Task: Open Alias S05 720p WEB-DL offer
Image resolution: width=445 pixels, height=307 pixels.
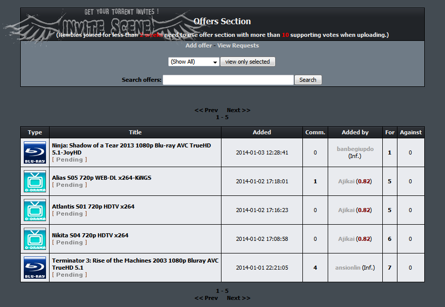Action: [102, 178]
